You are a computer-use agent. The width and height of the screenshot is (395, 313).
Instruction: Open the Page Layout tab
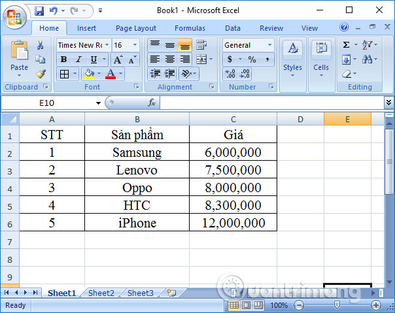click(x=136, y=28)
